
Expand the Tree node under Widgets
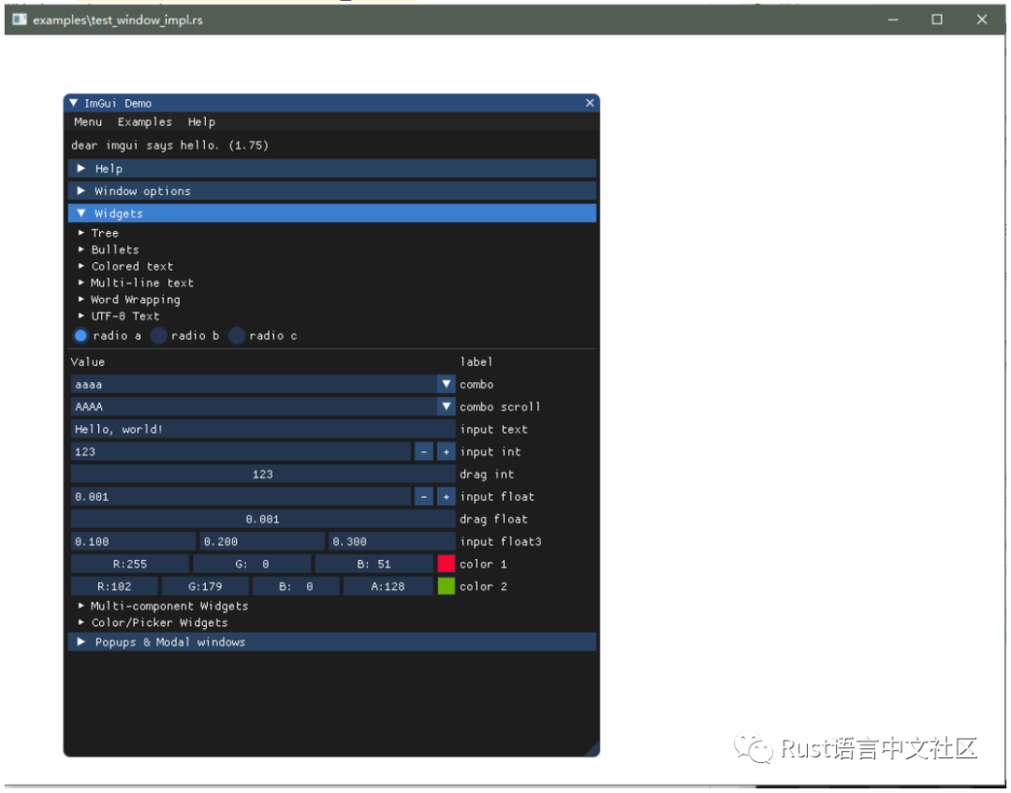point(98,232)
